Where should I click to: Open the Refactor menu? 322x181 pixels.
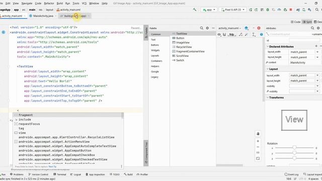(x=49, y=4)
